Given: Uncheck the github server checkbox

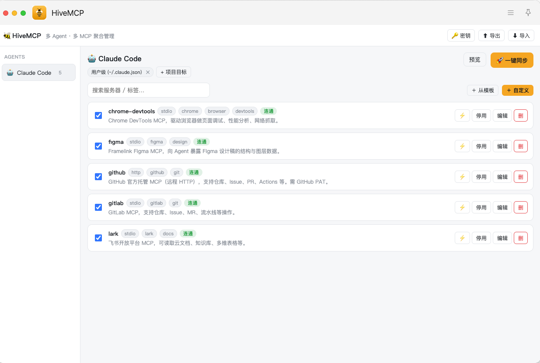Looking at the screenshot, I should tap(98, 177).
